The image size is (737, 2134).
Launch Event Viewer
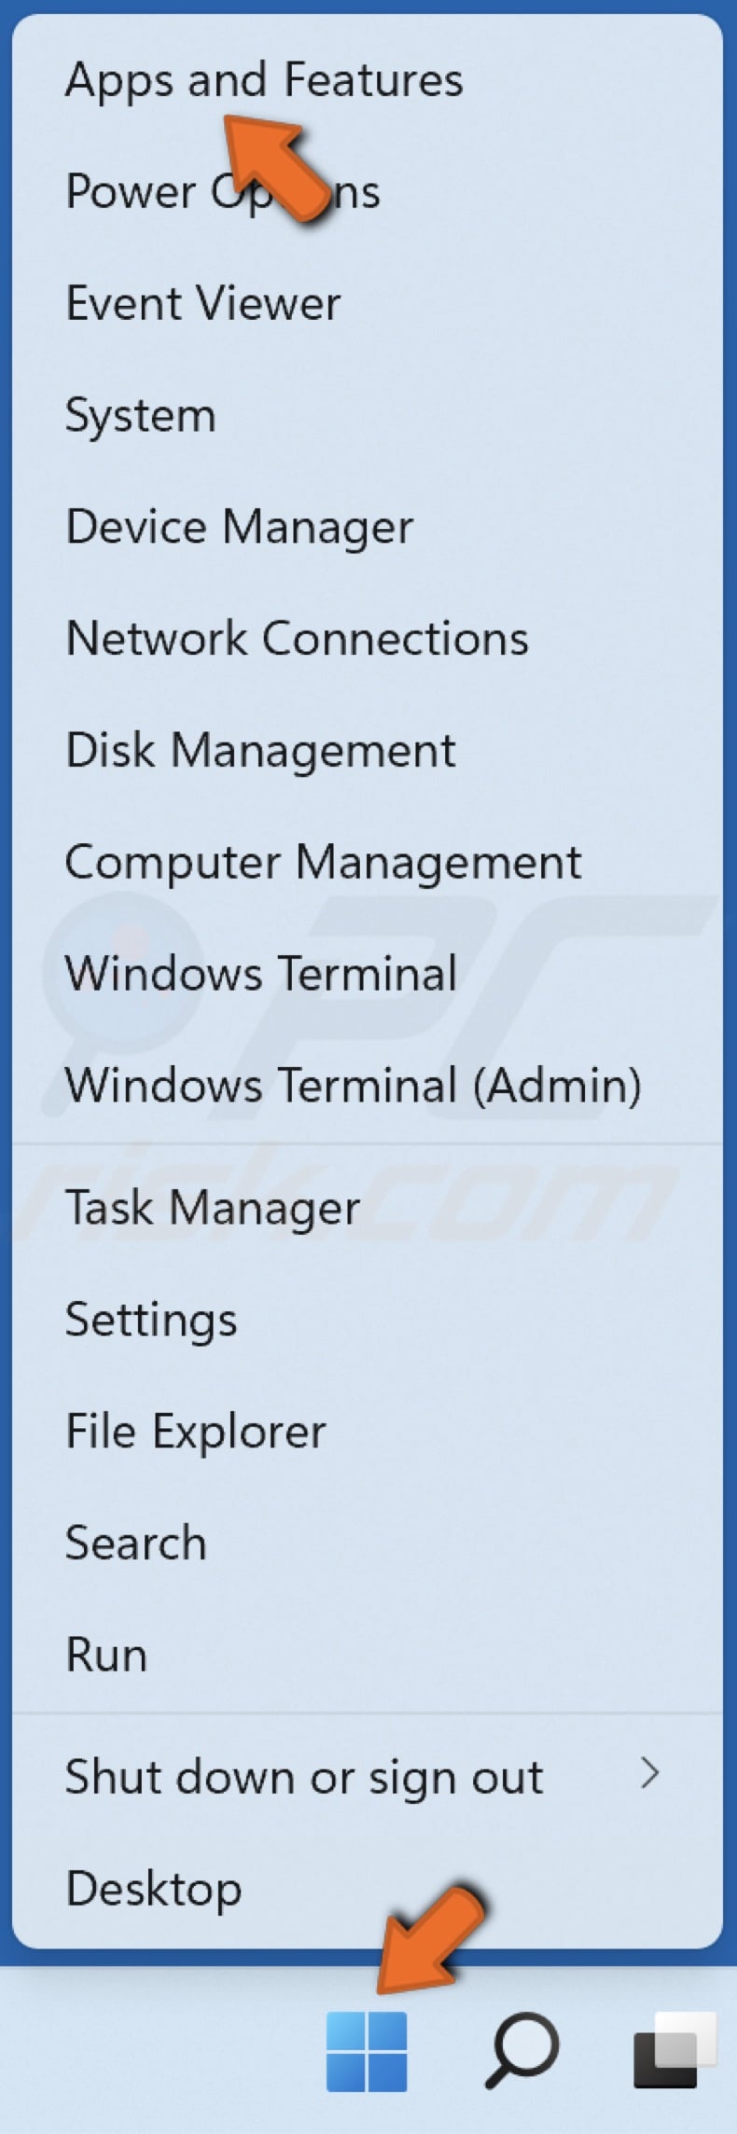pos(202,302)
